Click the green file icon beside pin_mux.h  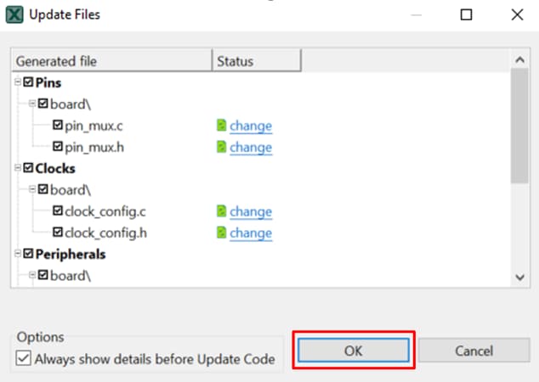point(222,147)
